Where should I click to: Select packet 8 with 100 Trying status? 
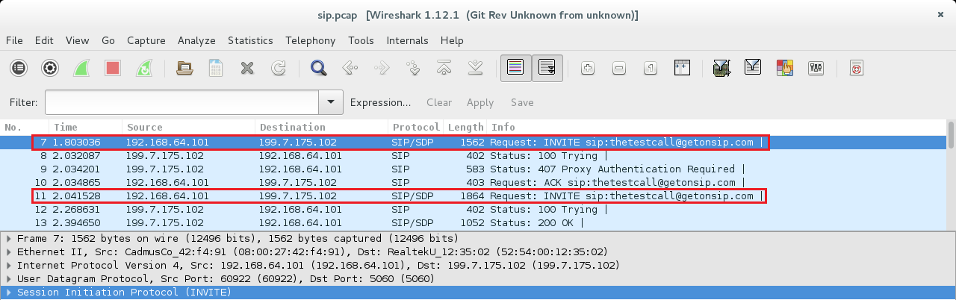[474, 156]
